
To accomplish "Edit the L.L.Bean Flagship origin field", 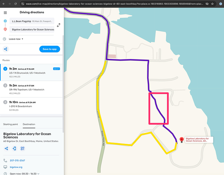I will 32,21.
